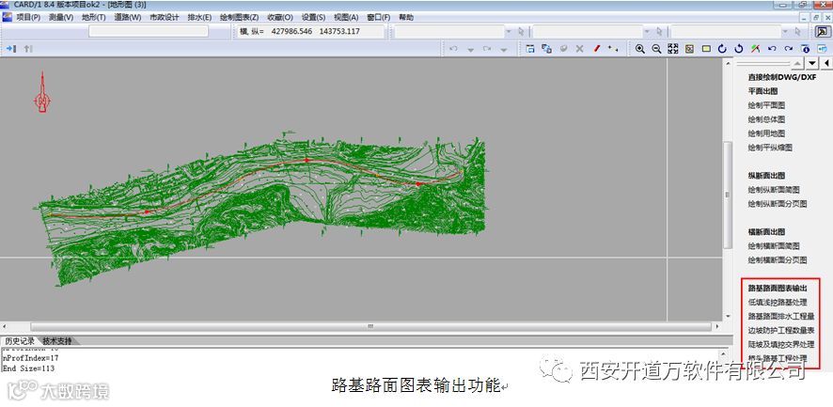Click the 边坡防护工程数量表 link
This screenshot has width=833, height=407.
[781, 330]
